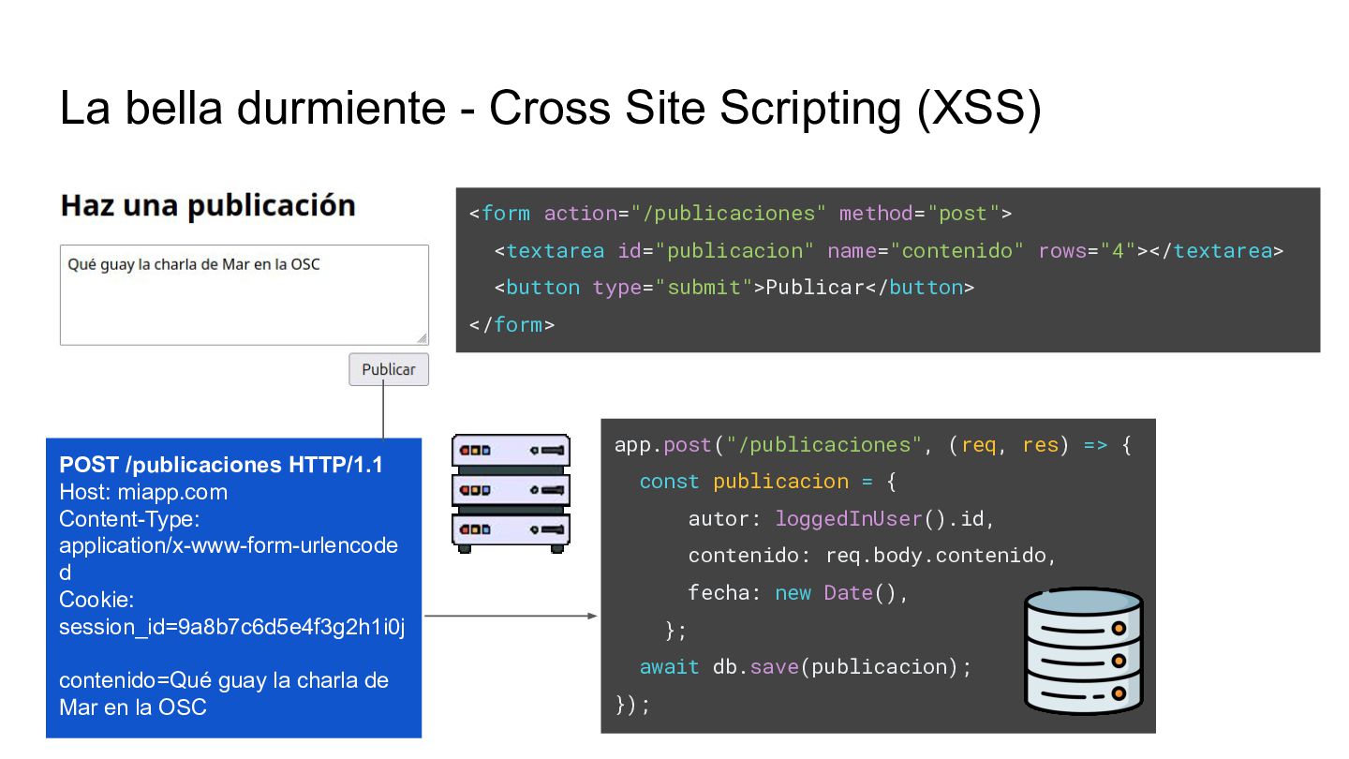Viewport: 1349px width, 759px height.
Task: Click 'application/x-www-form-urlencoded' text
Action: click(229, 558)
